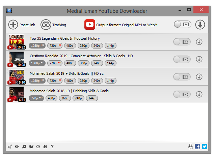This screenshot has width=214, height=159.
Task: Choose 480p for Top 35 Legendary Goals
Action: click(x=70, y=45)
